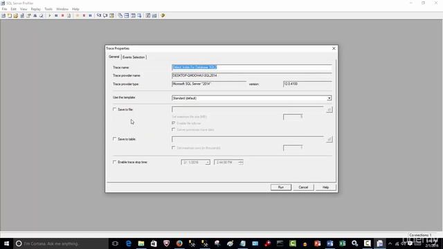Click the Trace name input field
This screenshot has height=249, width=443.
tap(252, 68)
